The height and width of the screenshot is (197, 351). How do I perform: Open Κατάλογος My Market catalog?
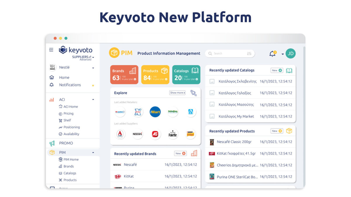(250, 116)
